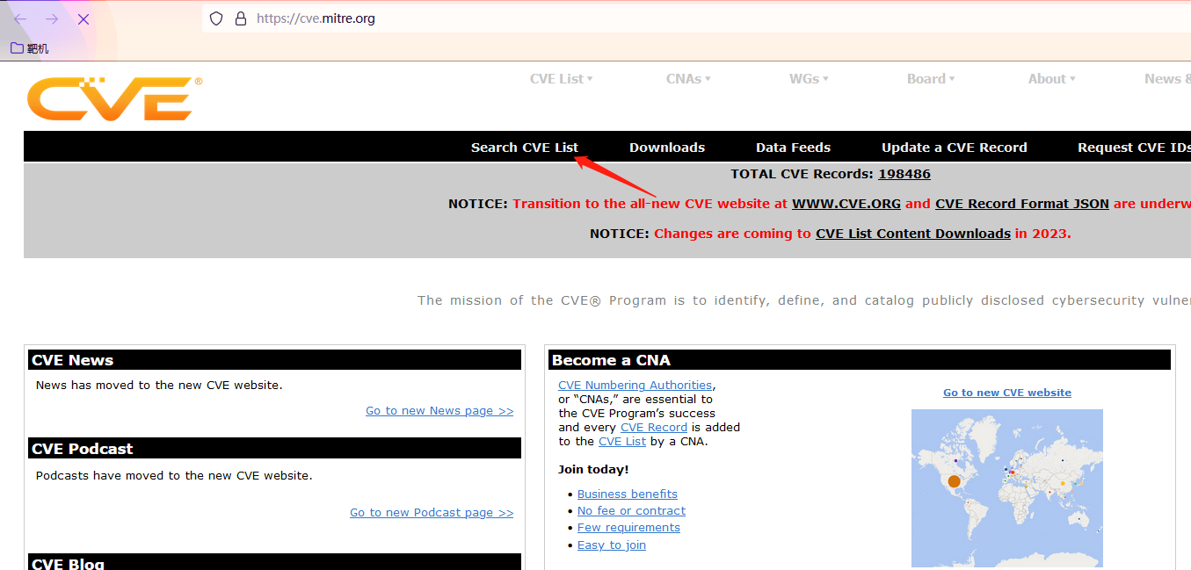Image resolution: width=1191 pixels, height=570 pixels.
Task: Go to new News page link
Action: click(x=439, y=411)
